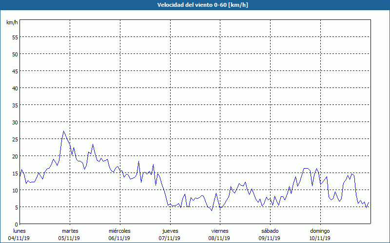Viewport: 390px width, 243px height.
Task: Click the lowest wind dip before viernes
Action: [212, 210]
